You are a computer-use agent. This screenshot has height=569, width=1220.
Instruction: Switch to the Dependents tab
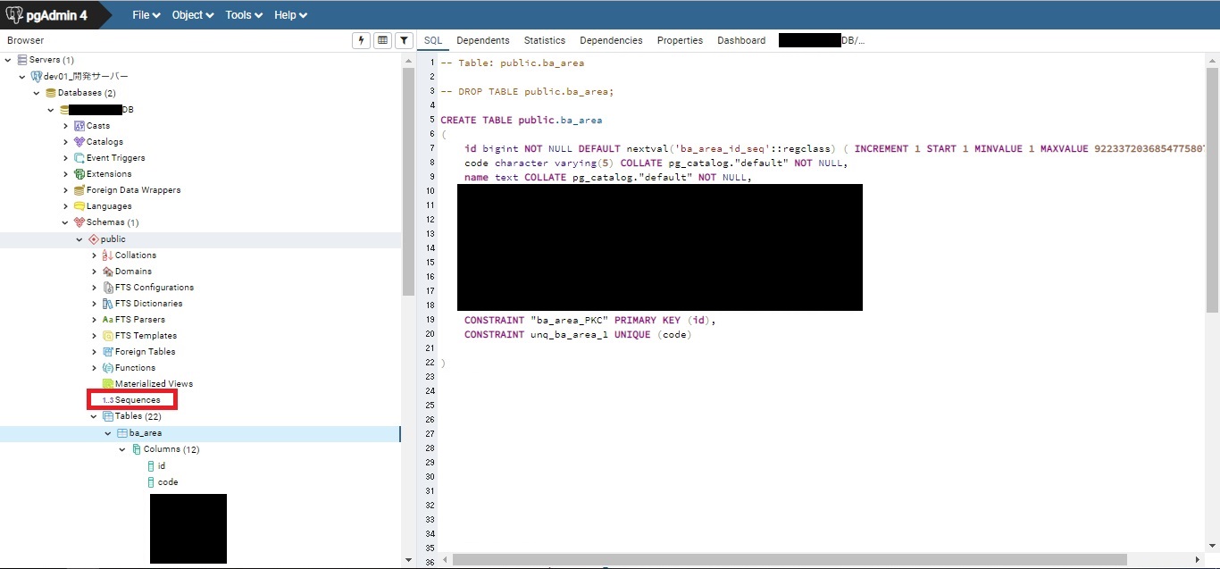483,40
